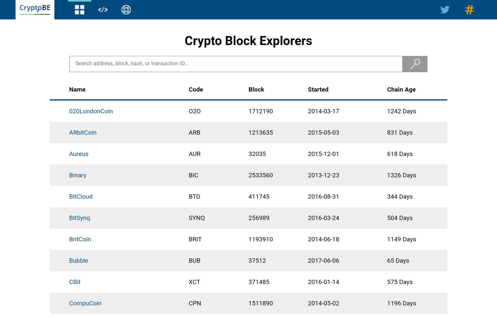497x317 pixels.
Task: Open the Bubble explorer link
Action: point(79,261)
